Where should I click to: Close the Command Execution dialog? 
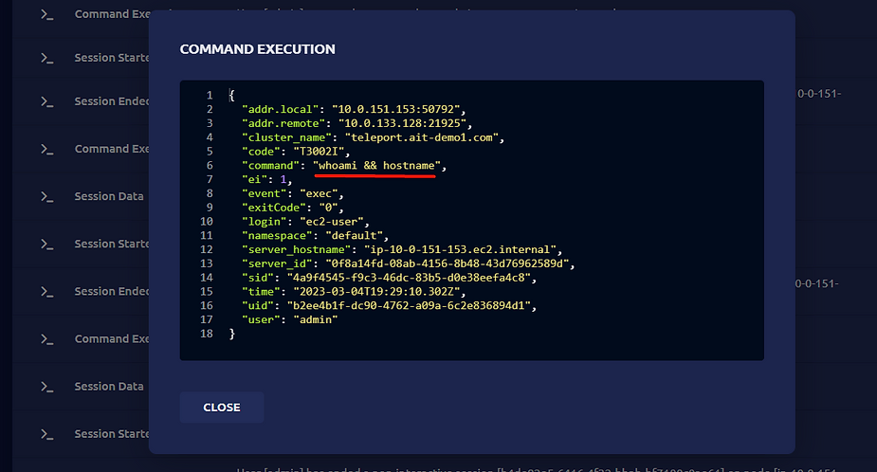222,408
